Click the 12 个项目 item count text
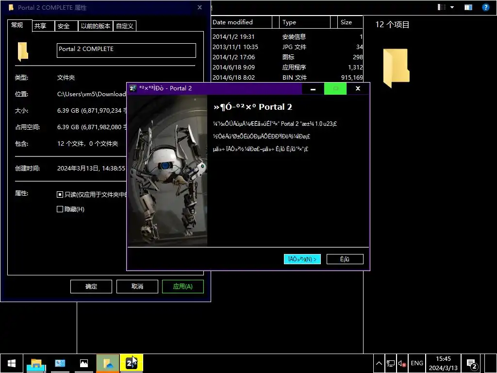This screenshot has width=497, height=373. (x=392, y=24)
